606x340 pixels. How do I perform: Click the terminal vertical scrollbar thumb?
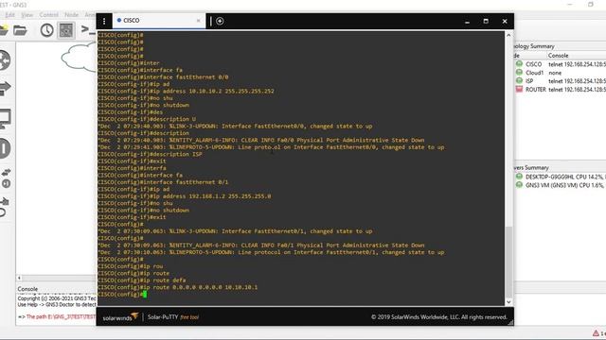508,261
